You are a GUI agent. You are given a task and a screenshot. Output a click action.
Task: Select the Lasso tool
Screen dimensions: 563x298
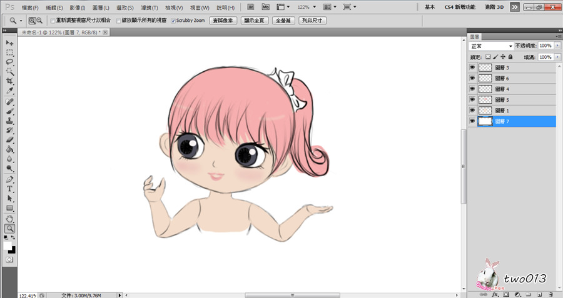pyautogui.click(x=10, y=62)
